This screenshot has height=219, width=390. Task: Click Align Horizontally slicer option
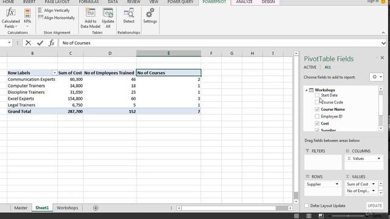pos(57,18)
